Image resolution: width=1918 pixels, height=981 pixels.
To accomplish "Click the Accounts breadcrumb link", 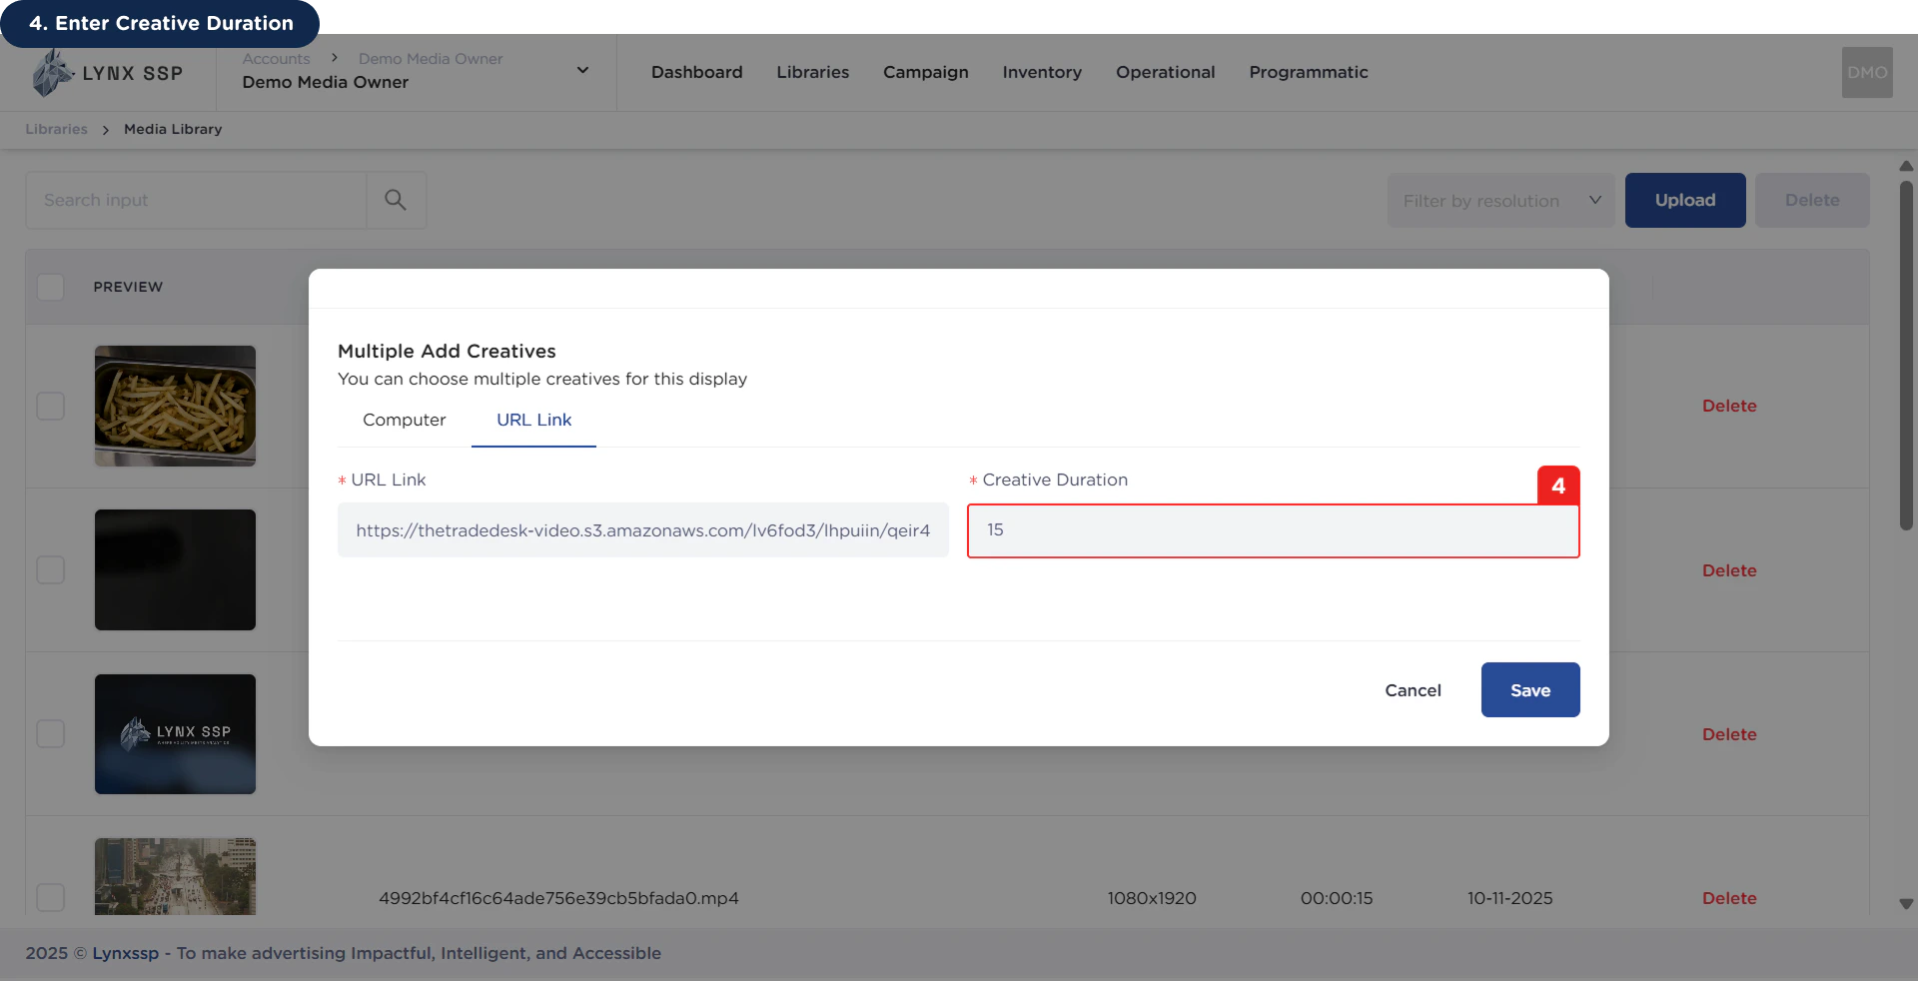I will coord(276,59).
